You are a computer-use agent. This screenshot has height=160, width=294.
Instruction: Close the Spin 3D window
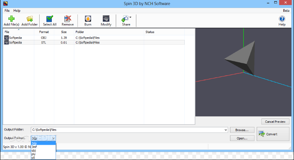coord(286,3)
